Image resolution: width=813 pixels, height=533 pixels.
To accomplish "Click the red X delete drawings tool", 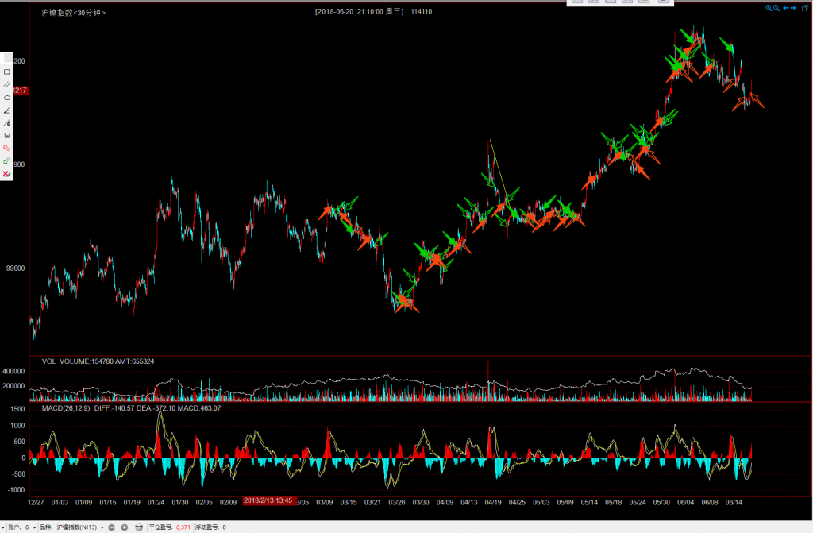I will (7, 173).
